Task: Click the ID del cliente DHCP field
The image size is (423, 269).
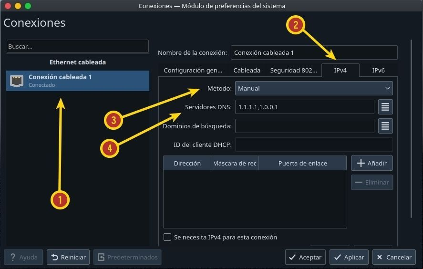Action: (314, 145)
